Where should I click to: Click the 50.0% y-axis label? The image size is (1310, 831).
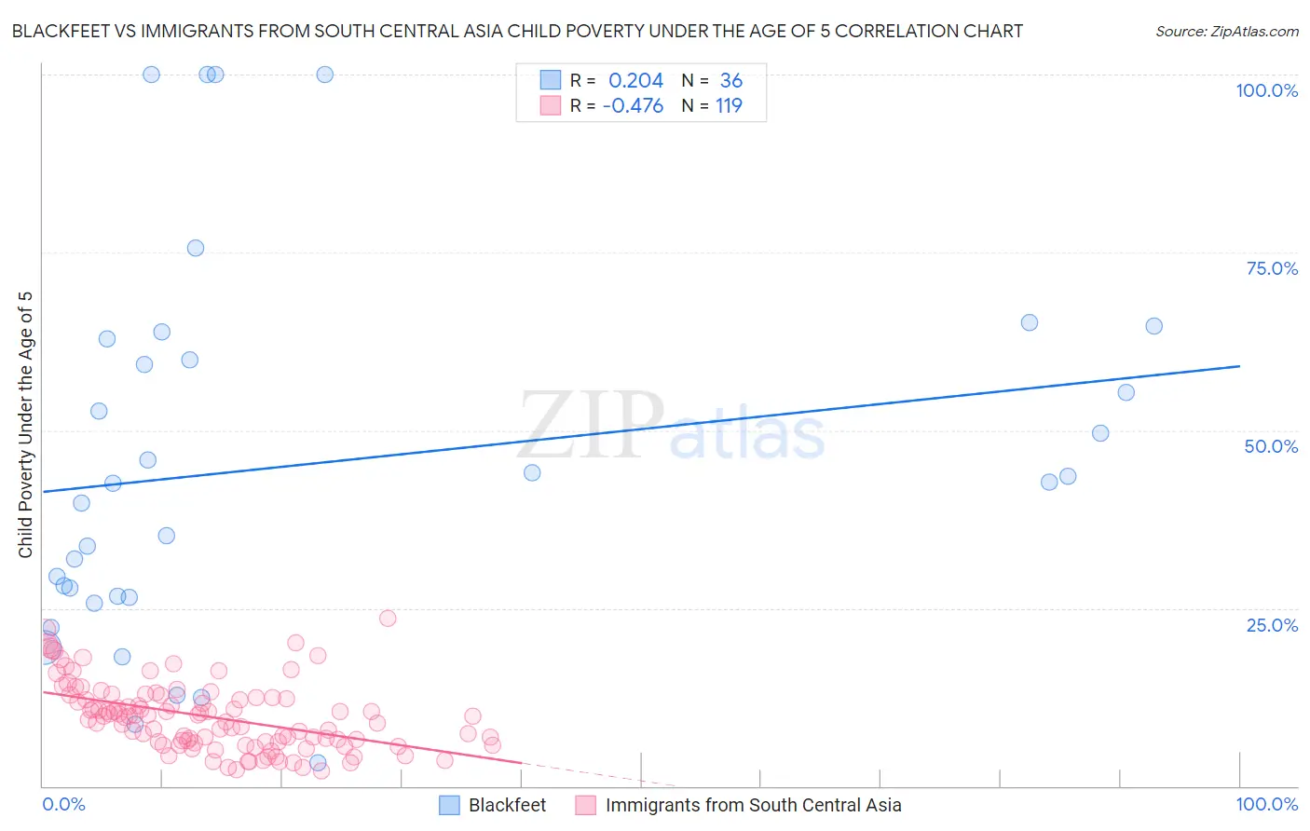tap(1271, 447)
